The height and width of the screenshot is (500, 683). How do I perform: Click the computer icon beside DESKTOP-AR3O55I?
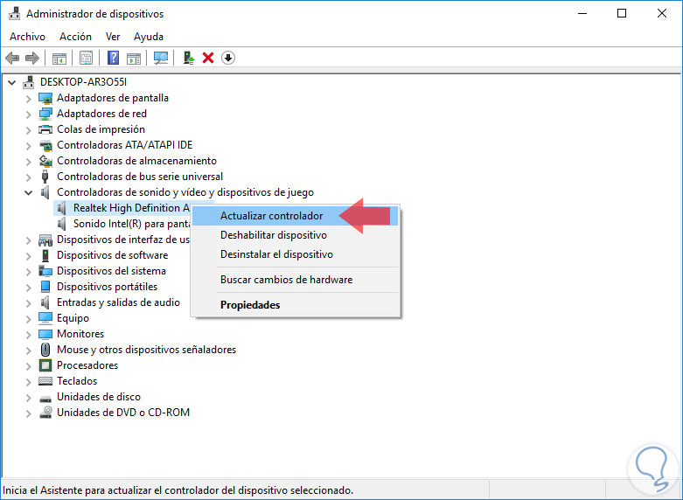pos(29,82)
